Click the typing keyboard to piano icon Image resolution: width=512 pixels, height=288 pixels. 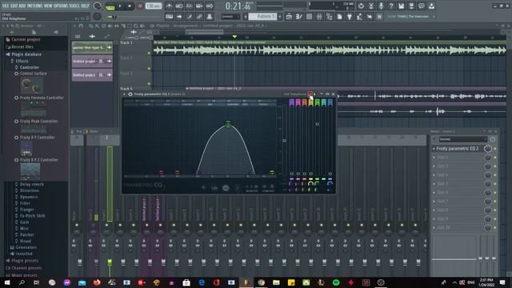[x=169, y=16]
